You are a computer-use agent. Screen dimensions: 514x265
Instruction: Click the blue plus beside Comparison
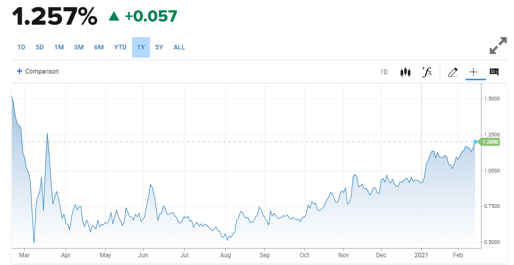(20, 71)
